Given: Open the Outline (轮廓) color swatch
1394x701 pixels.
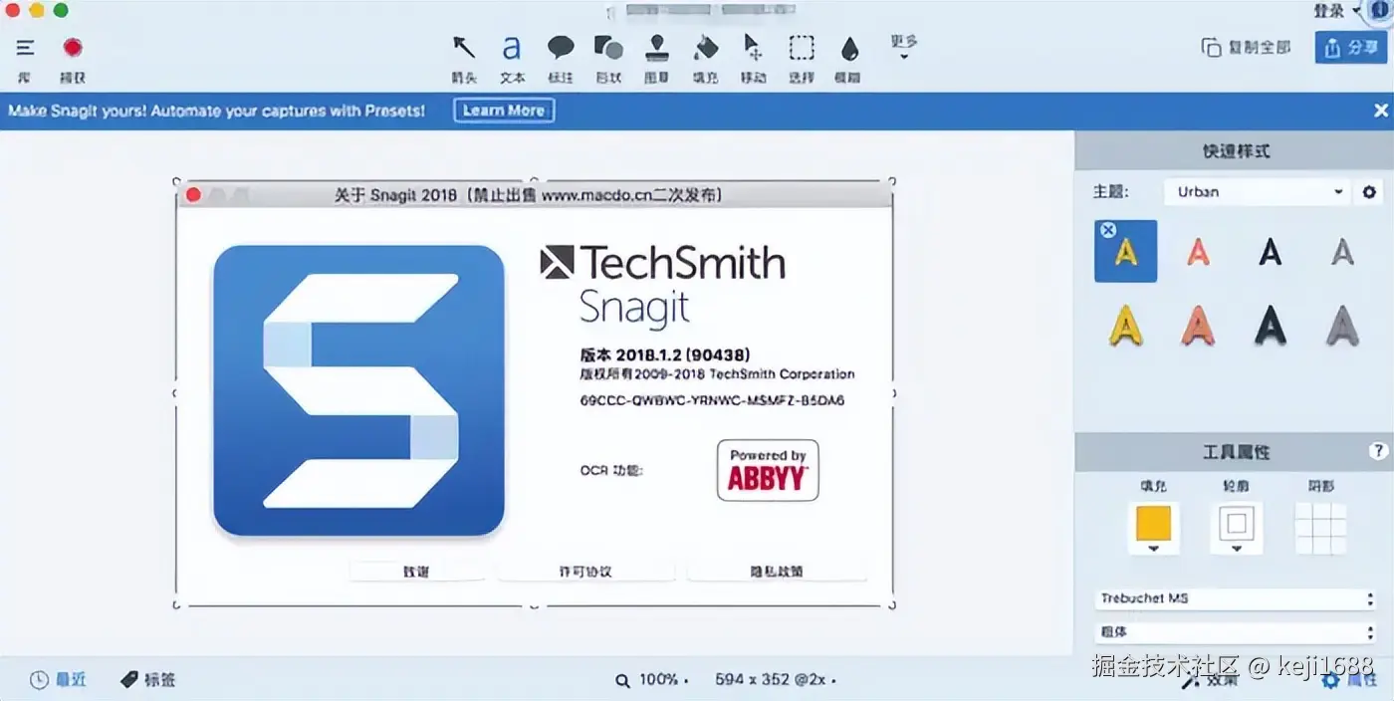Looking at the screenshot, I should 1237,528.
